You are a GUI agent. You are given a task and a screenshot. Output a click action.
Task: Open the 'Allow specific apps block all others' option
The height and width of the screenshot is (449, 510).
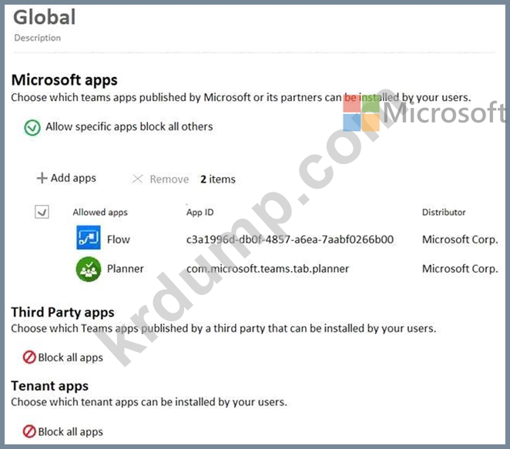(129, 126)
